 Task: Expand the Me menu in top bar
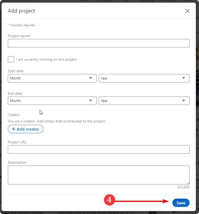coord(187,1)
